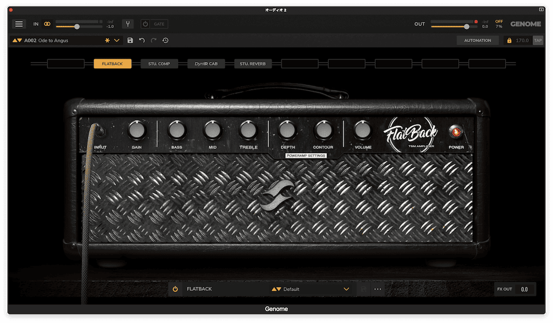
Task: Open POWERAMP SETTINGS
Action: (x=306, y=156)
